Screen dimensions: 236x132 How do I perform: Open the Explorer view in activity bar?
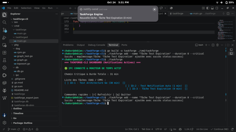point(4,15)
